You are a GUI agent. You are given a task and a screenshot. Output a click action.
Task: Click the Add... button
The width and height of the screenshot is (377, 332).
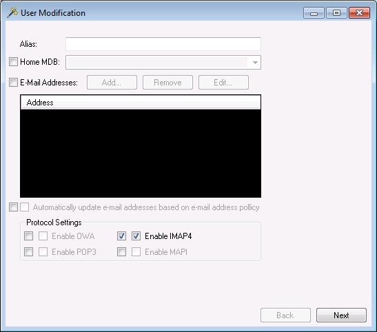(112, 83)
